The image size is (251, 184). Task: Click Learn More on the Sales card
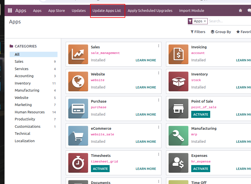tap(146, 60)
